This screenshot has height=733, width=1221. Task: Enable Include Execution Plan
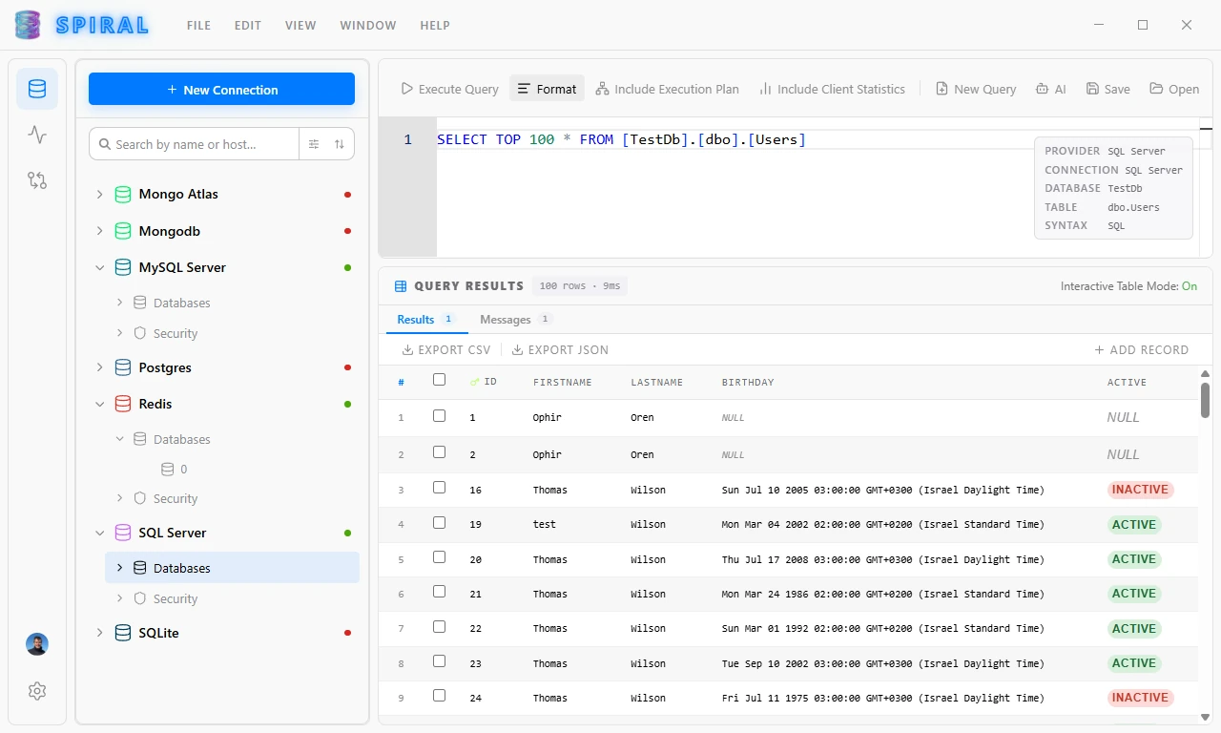[x=667, y=89]
